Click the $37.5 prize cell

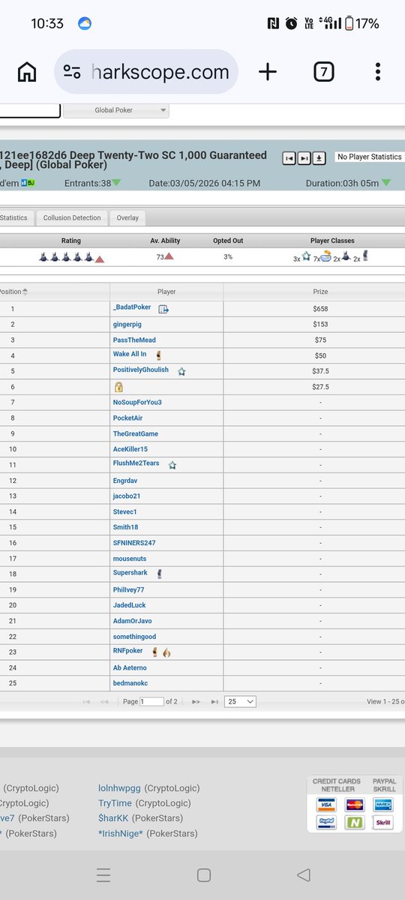tap(320, 371)
